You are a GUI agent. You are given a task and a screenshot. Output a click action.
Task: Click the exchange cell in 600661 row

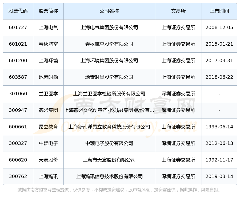coord(178,127)
